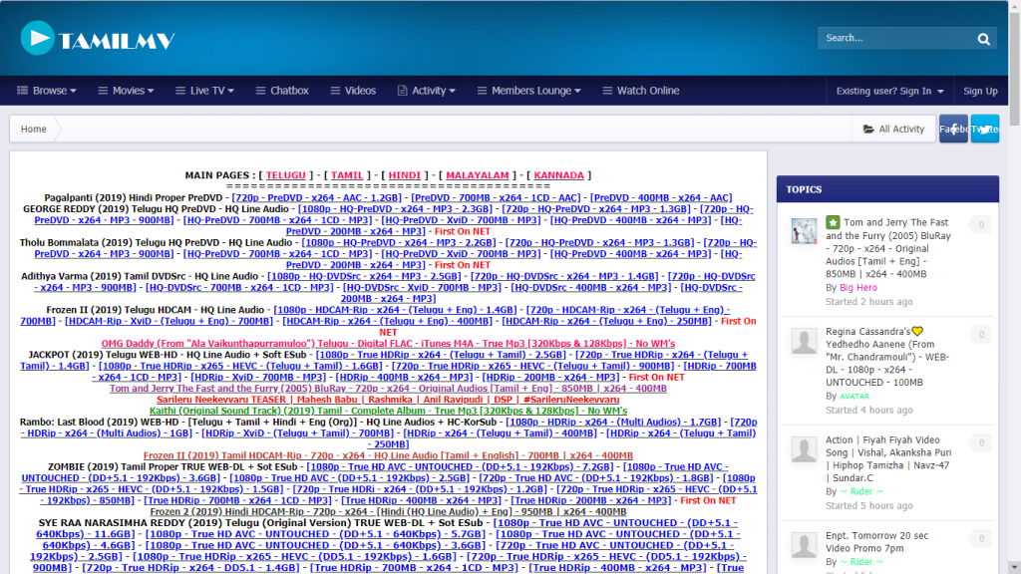The height and width of the screenshot is (574, 1021).
Task: Open the TAMIL main page link
Action: click(x=347, y=175)
